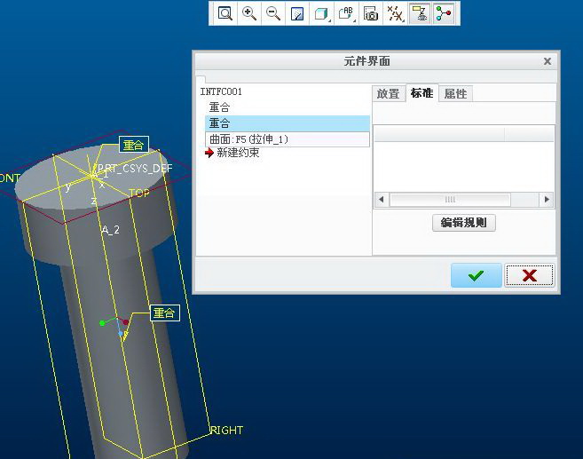Click the Repaint screen icon
The height and width of the screenshot is (459, 583).
coord(297,13)
